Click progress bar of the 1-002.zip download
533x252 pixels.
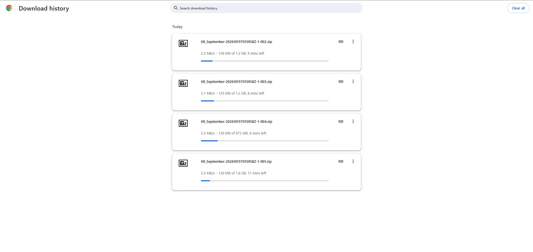pos(265,61)
